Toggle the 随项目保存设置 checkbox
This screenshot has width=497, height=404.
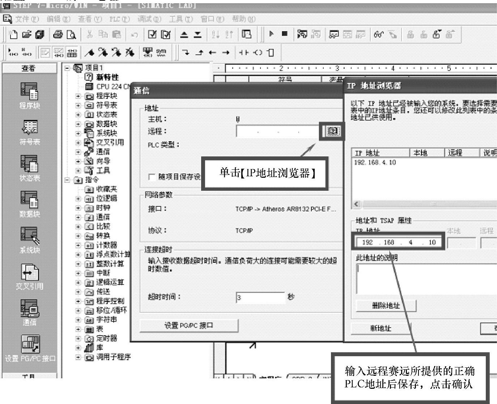click(x=152, y=177)
